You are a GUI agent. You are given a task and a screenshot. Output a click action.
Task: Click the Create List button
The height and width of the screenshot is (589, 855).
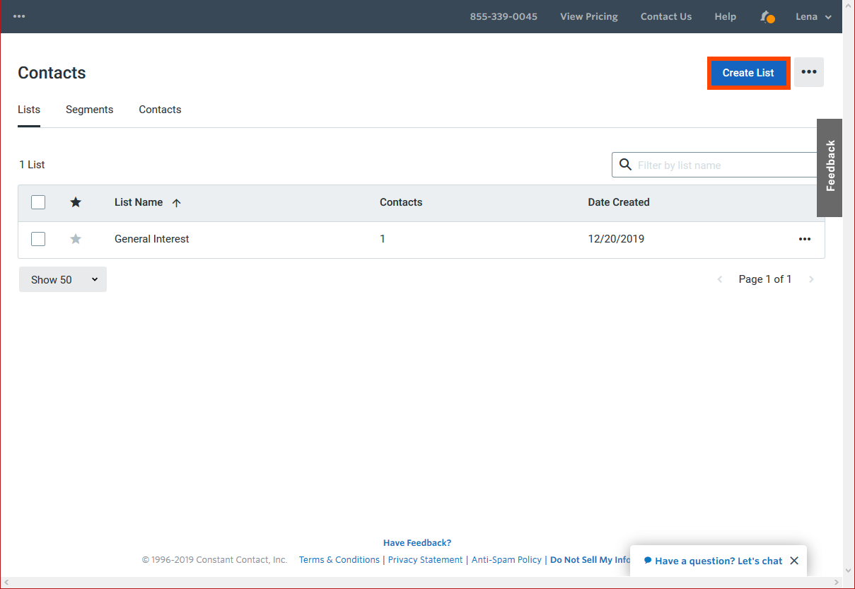point(748,73)
